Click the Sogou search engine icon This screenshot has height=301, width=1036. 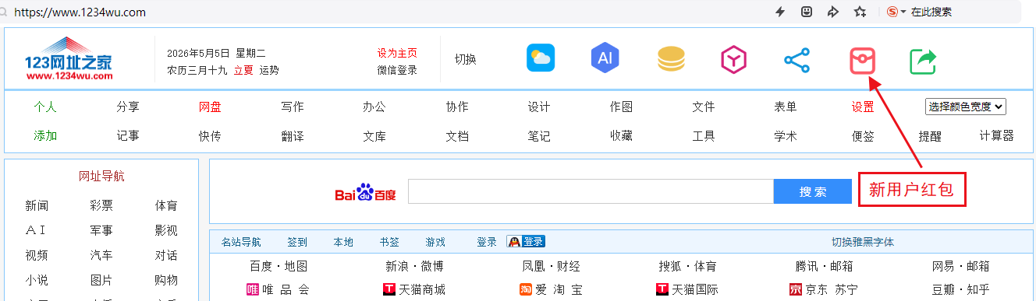pos(892,12)
